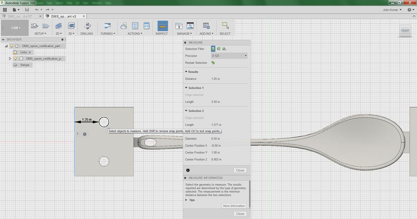Select the Setups item in browser
Screen dimensions: 417x219
coord(25,65)
